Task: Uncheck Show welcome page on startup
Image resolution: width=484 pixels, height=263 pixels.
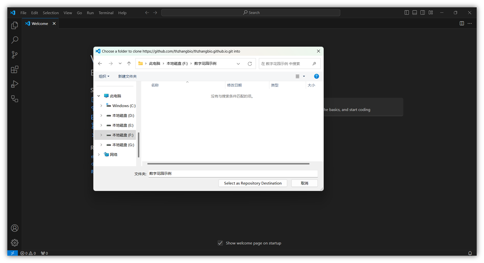Action: [220, 243]
